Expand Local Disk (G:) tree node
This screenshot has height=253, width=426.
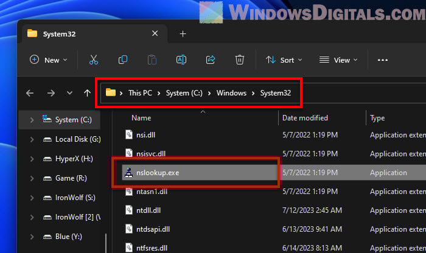(x=32, y=139)
